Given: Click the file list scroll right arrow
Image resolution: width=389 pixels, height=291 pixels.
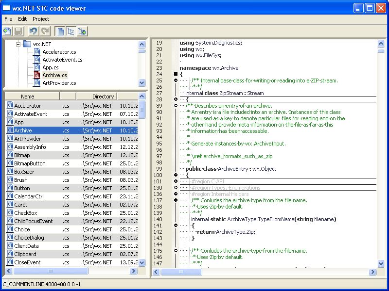Looking at the screenshot, I should (x=133, y=271).
